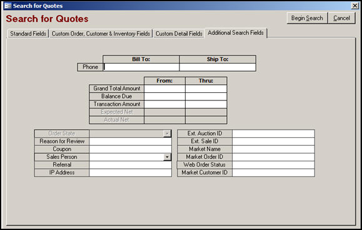Click the Ship To: column header
Image resolution: width=362 pixels, height=230 pixels.
218,59
